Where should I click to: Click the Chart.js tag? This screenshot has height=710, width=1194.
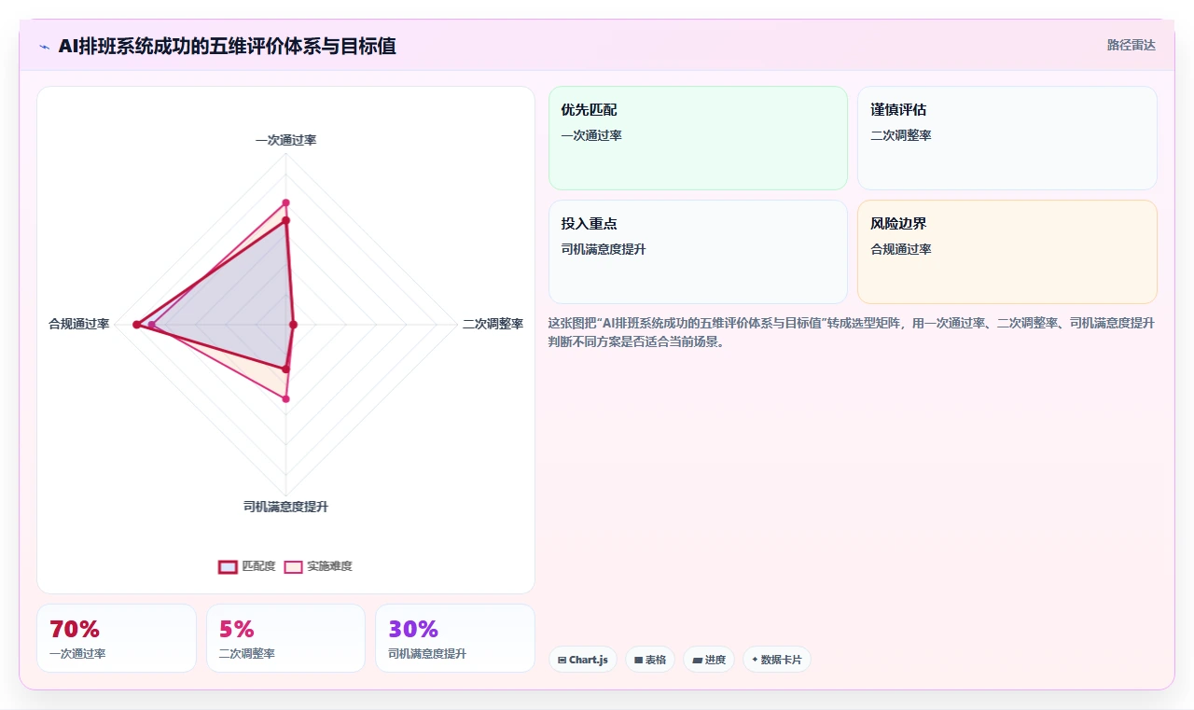(583, 660)
